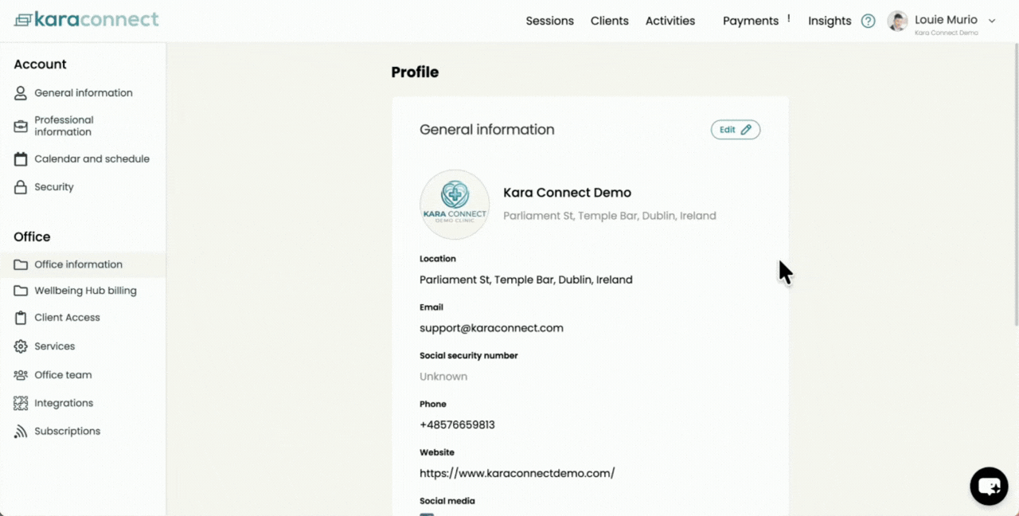Click the website link karaconnectdemo.com
Image resolution: width=1019 pixels, height=516 pixels.
point(517,473)
